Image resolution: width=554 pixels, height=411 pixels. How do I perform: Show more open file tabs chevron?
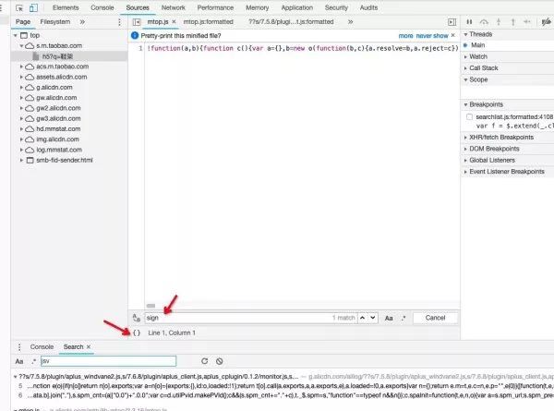[350, 22]
